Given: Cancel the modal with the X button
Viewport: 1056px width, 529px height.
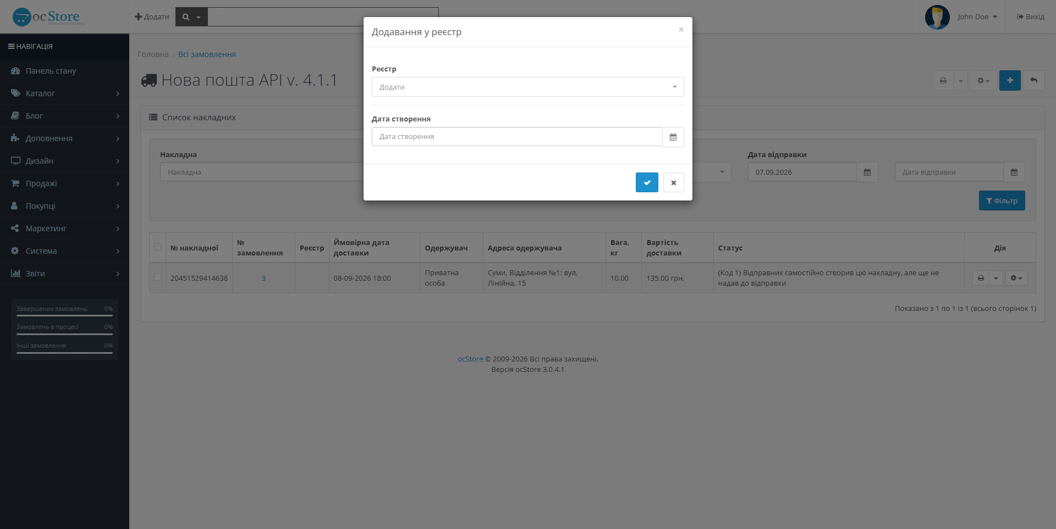Looking at the screenshot, I should tap(673, 182).
